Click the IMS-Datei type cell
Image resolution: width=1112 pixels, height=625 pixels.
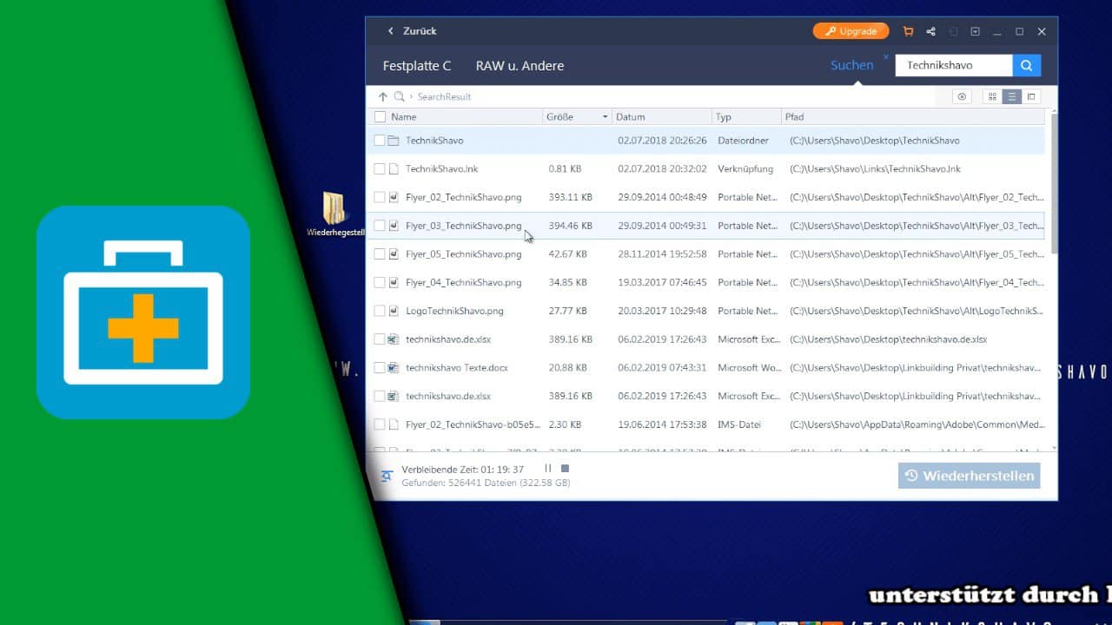[740, 424]
